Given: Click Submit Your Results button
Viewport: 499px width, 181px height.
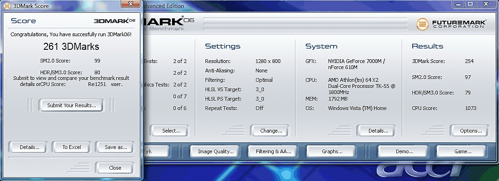Looking at the screenshot, I should pos(71,105).
